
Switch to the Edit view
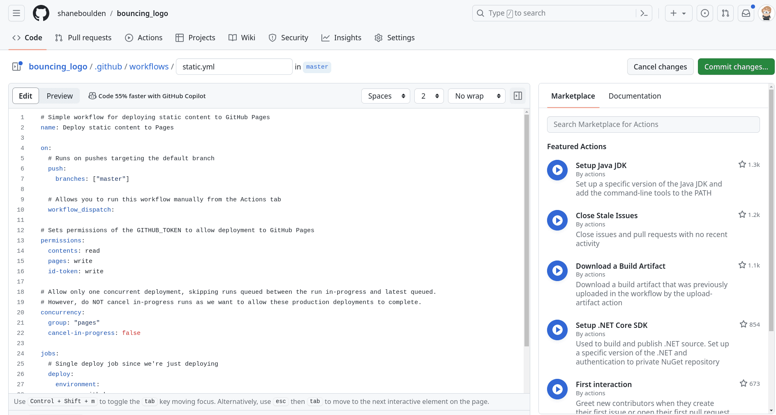point(25,96)
